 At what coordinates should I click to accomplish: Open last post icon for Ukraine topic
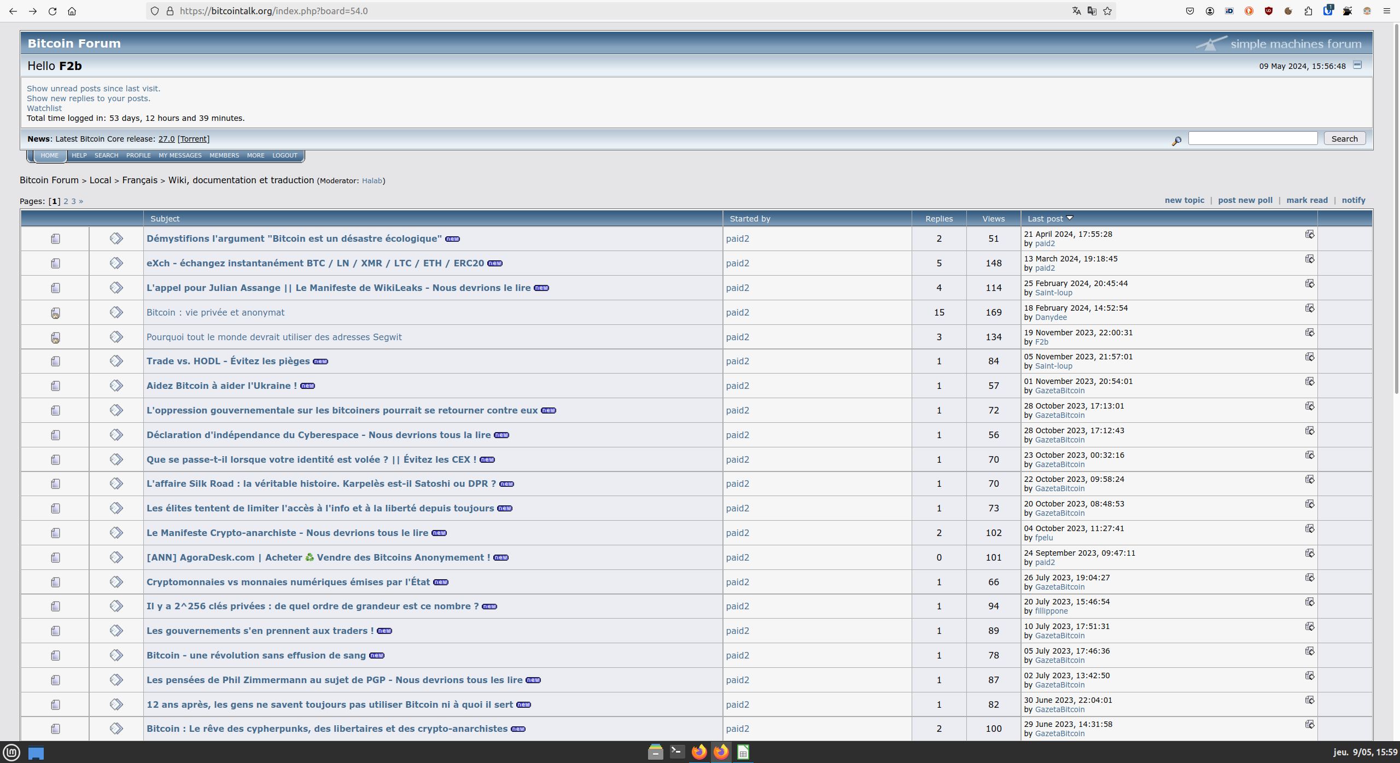tap(1310, 381)
